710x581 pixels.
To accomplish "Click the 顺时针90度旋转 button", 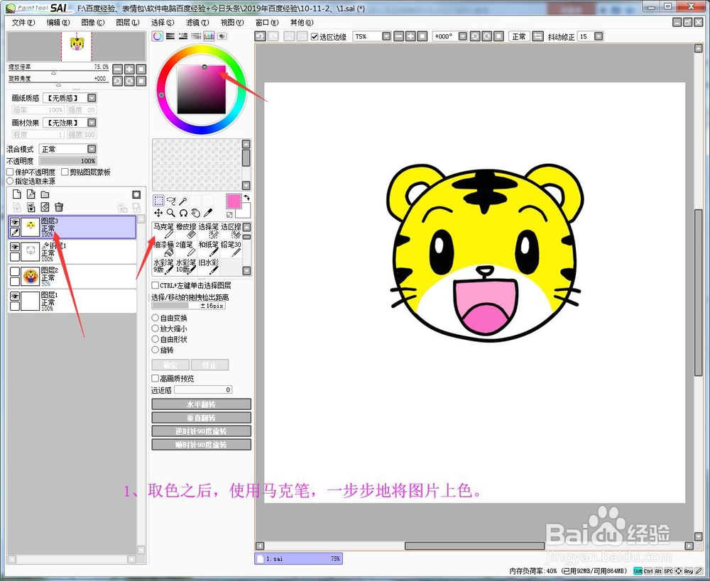I will tap(201, 445).
